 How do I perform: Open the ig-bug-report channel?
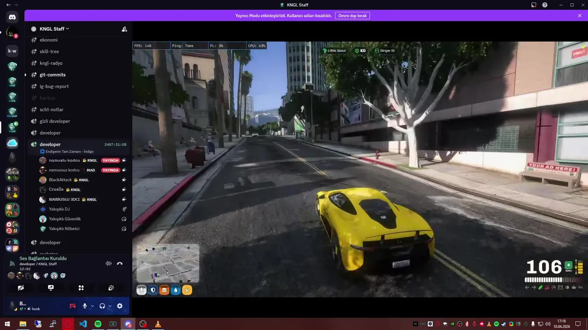pyautogui.click(x=79, y=86)
